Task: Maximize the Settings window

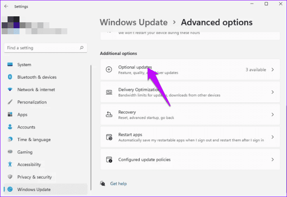Action: point(266,4)
